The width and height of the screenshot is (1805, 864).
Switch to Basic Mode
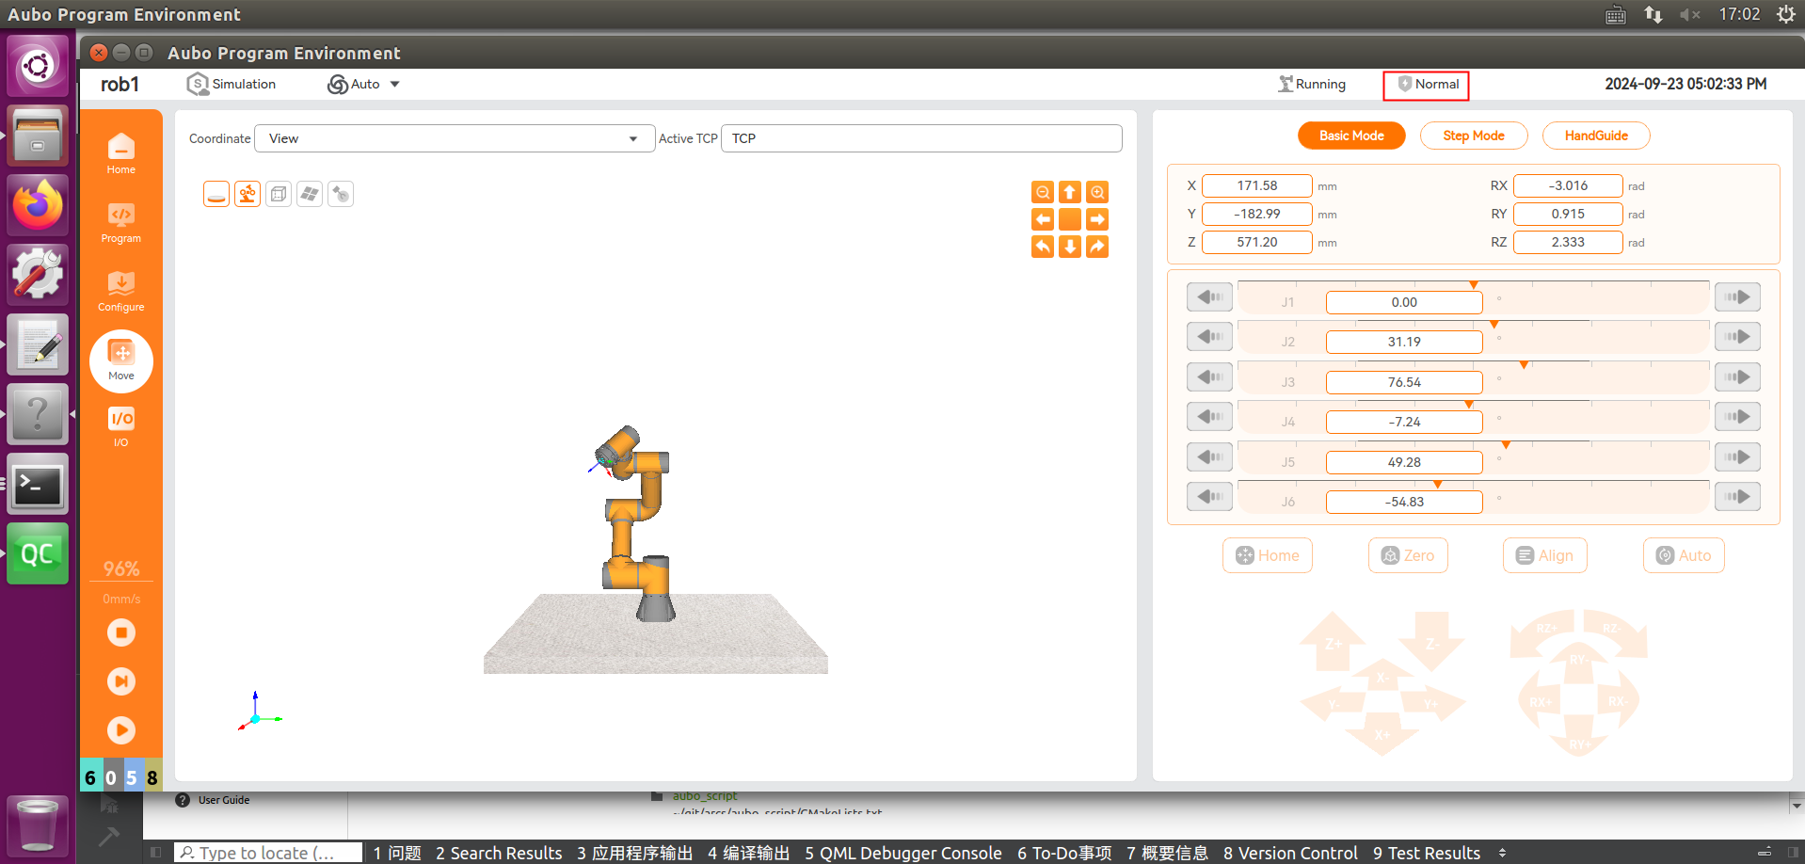1351,136
